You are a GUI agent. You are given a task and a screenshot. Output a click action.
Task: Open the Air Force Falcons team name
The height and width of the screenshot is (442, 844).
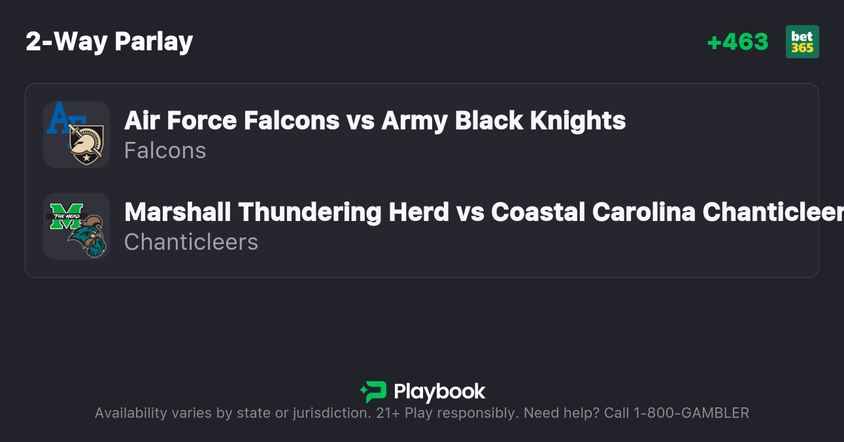[231, 121]
